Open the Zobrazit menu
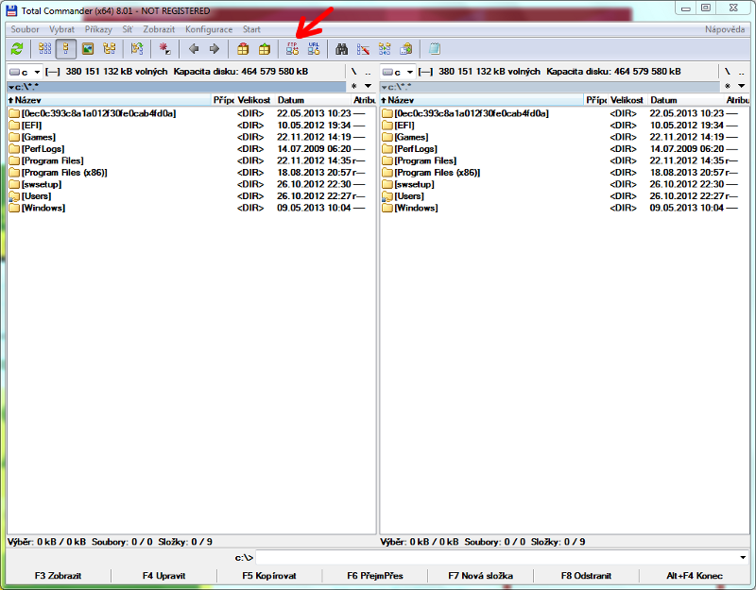Viewport: 756px width, 590px height. pyautogui.click(x=159, y=29)
